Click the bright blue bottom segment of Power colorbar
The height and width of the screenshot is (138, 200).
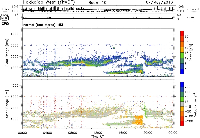click(x=182, y=71)
